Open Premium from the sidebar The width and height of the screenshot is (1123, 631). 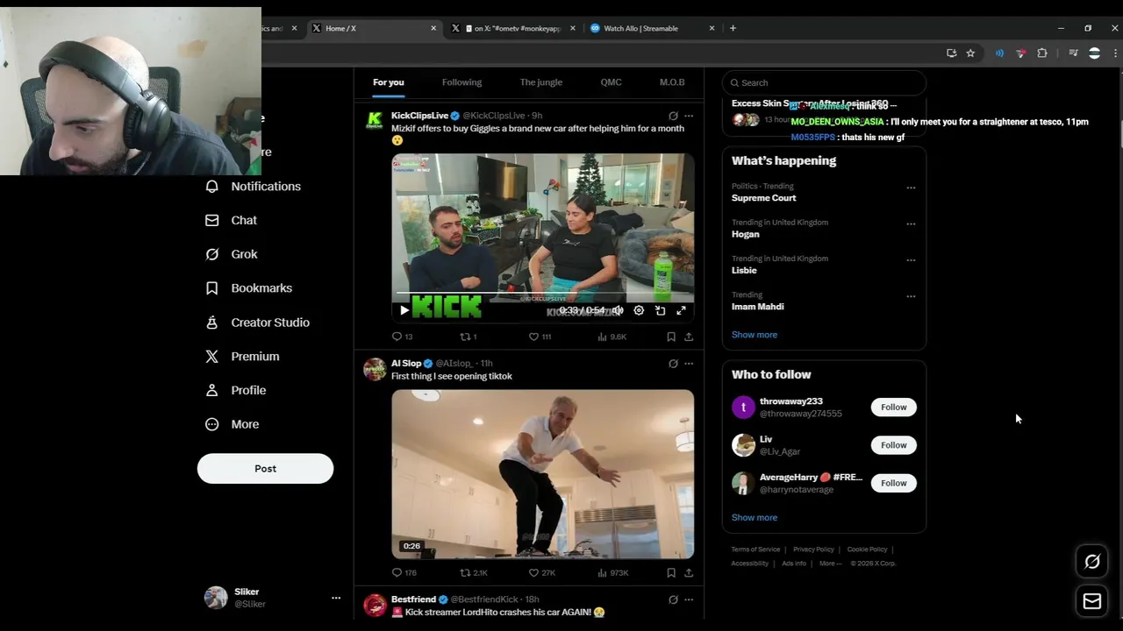point(242,357)
